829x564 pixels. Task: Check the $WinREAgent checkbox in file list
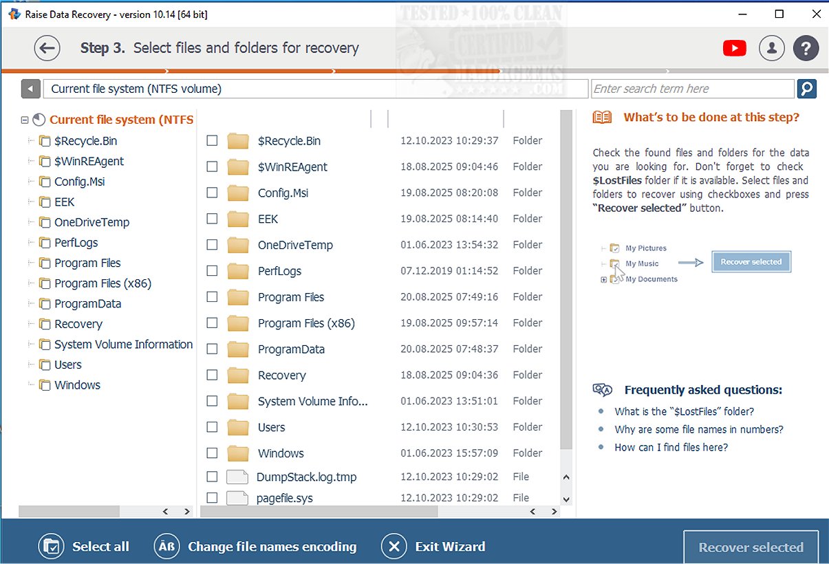tap(212, 166)
